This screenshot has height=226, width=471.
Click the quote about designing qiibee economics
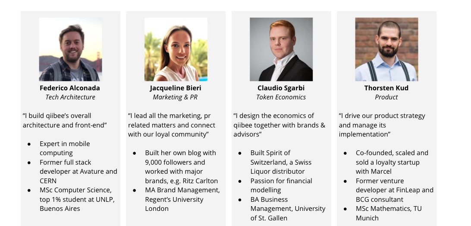coord(279,125)
